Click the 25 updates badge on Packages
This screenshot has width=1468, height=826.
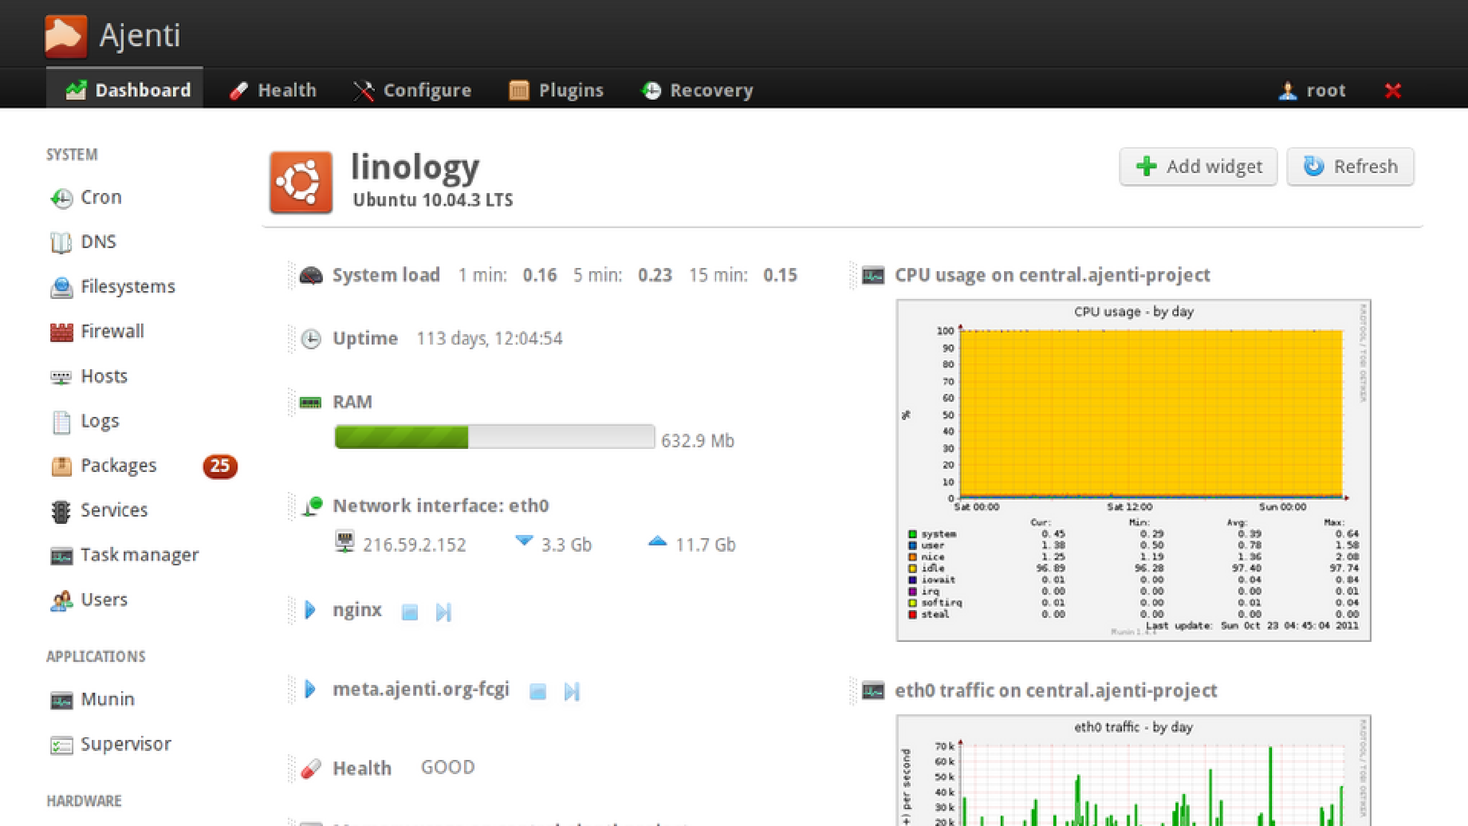tap(220, 466)
